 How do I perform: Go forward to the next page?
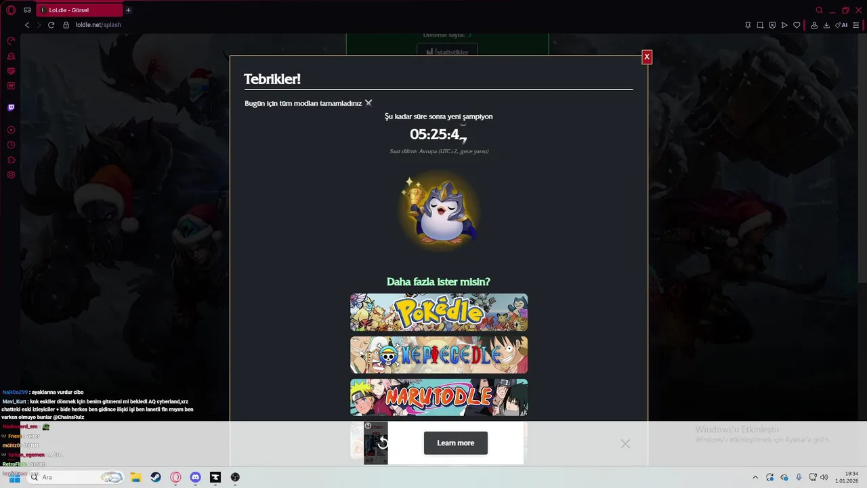coord(39,25)
